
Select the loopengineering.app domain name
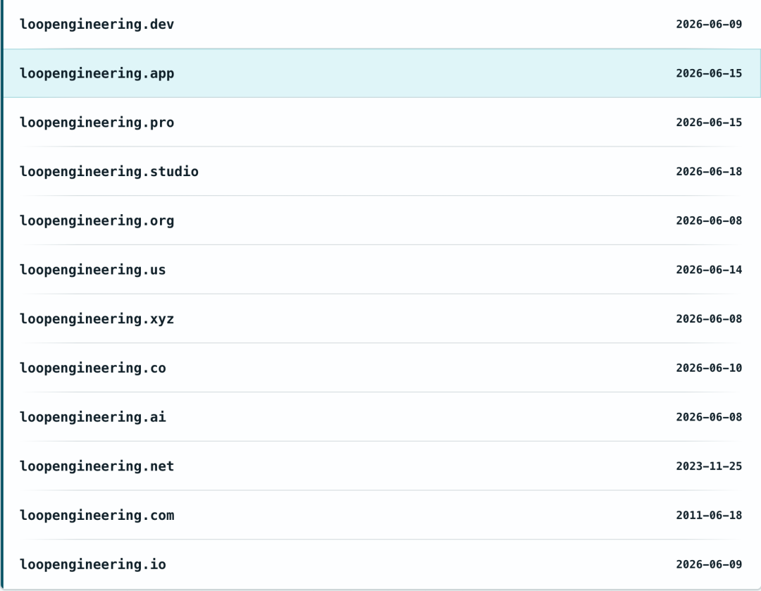point(97,73)
